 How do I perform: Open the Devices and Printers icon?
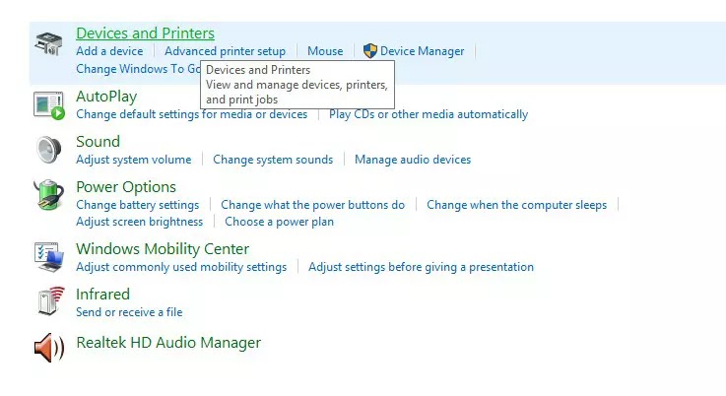tap(48, 44)
